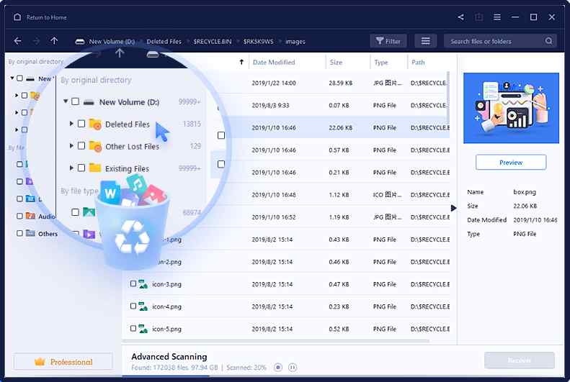Go back with the left arrow

click(x=18, y=41)
